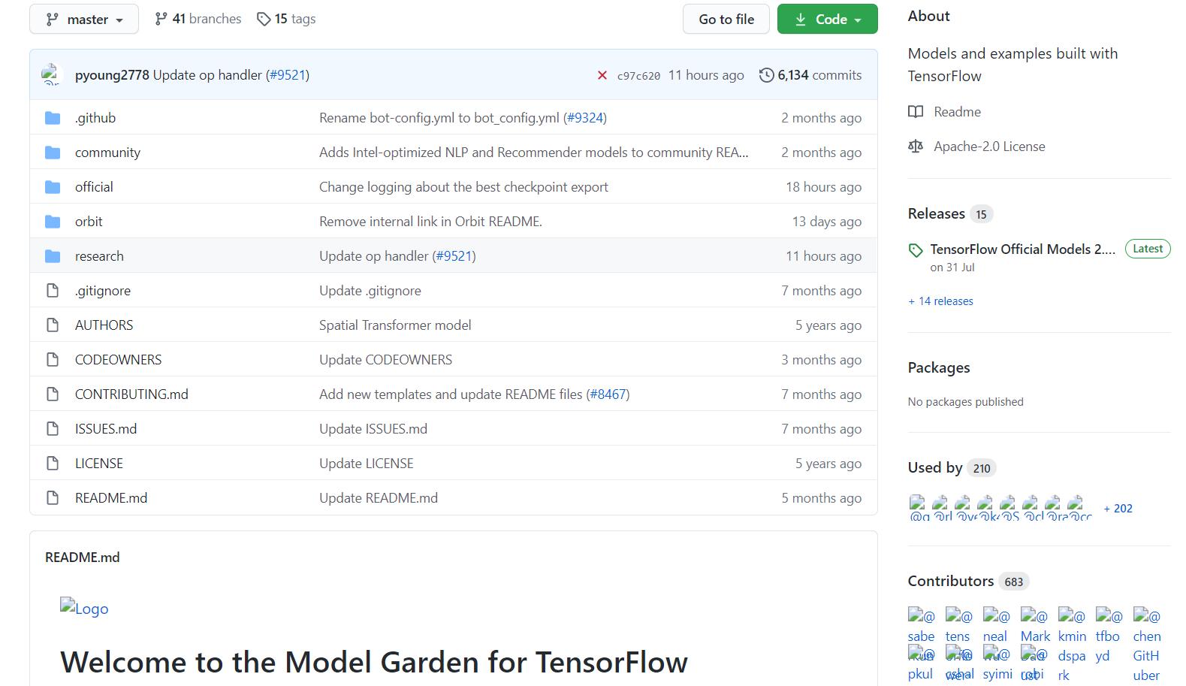Screen dimensions: 1186x686
Task: Click the Readme book icon
Action: pyautogui.click(x=916, y=112)
